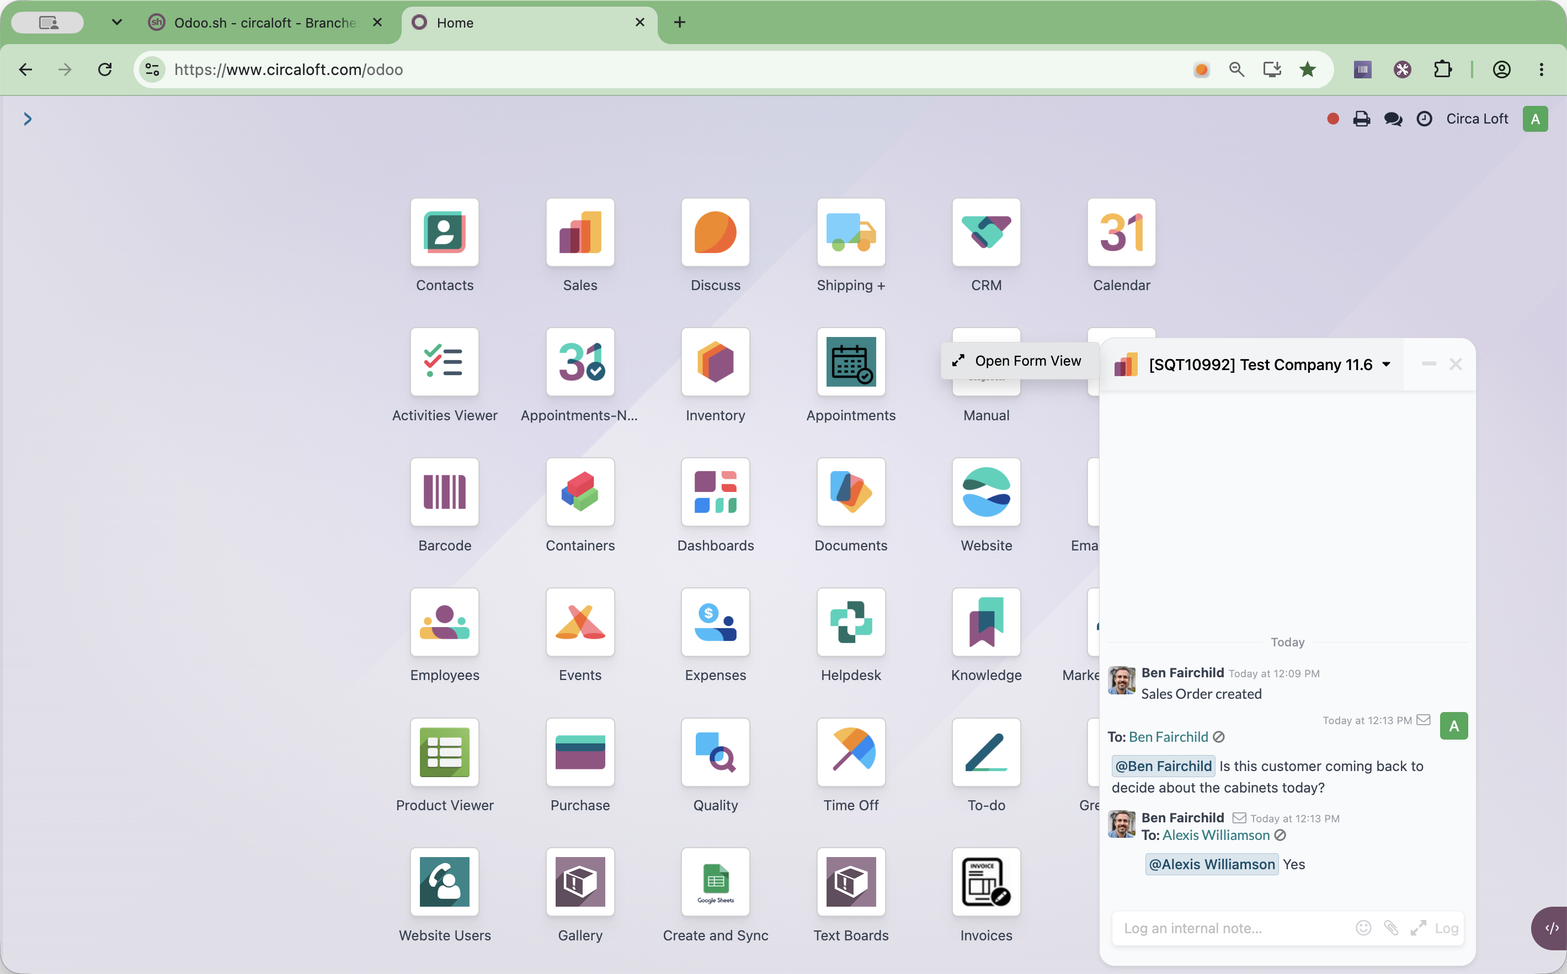This screenshot has width=1567, height=974.
Task: Open the Expenses app
Action: click(x=715, y=622)
